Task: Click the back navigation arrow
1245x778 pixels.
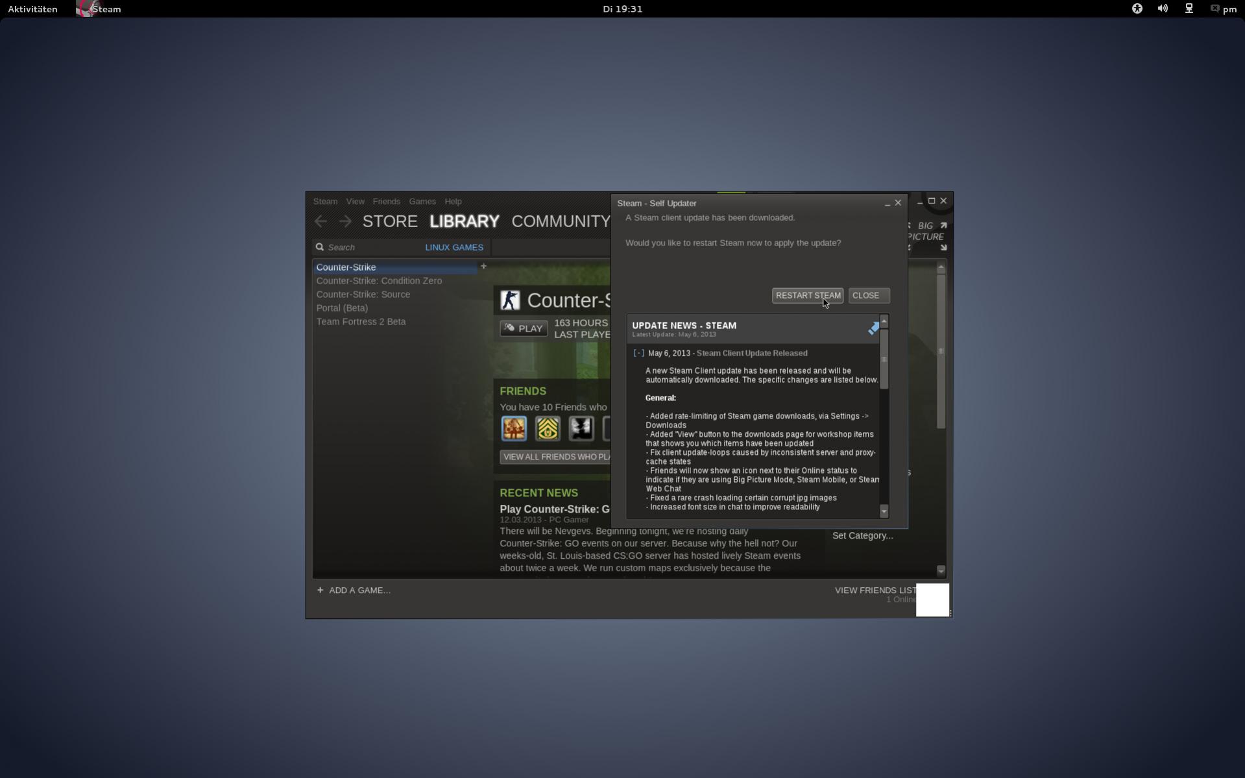Action: (320, 221)
